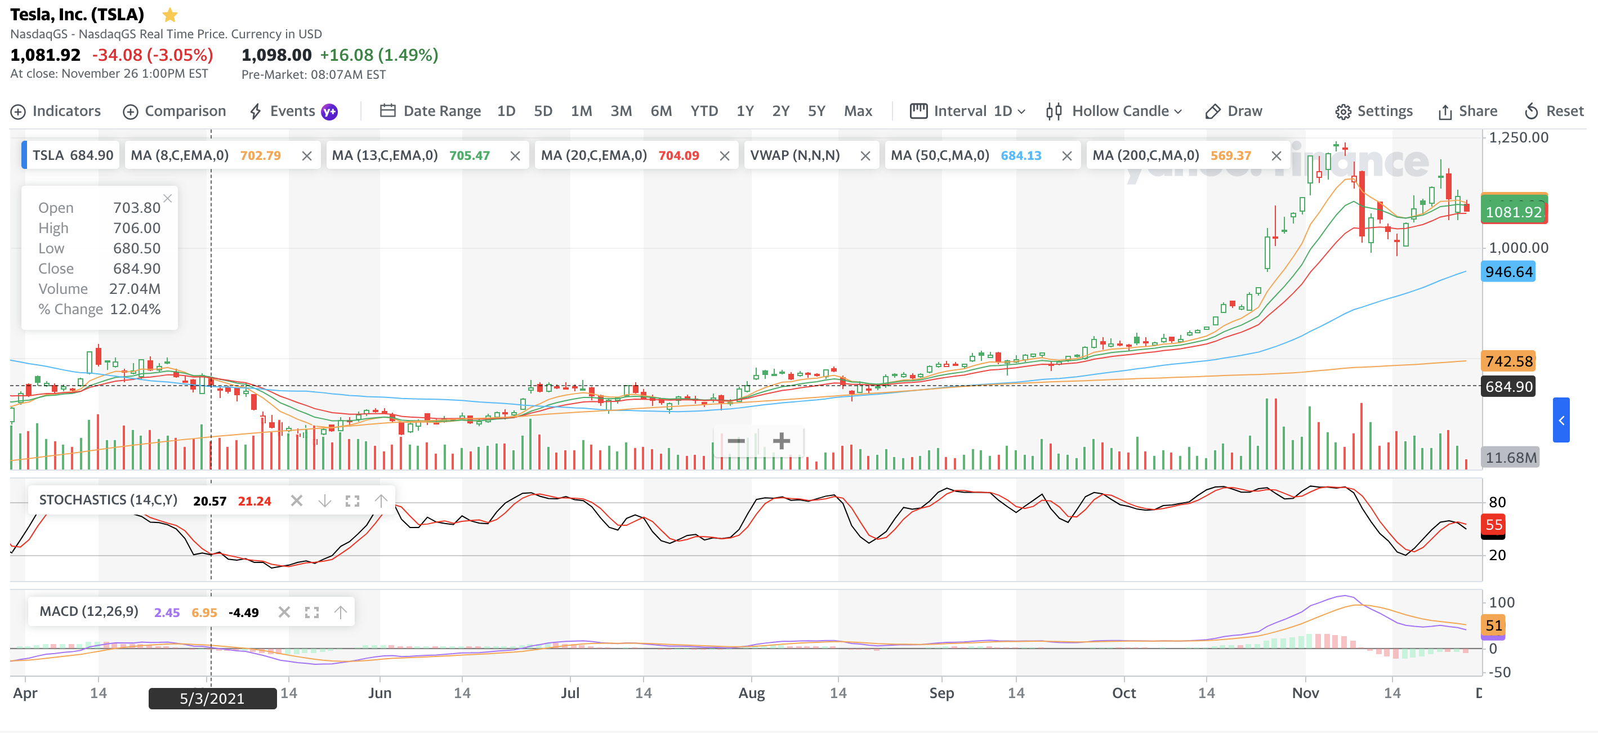This screenshot has width=1598, height=733.
Task: Move the Stochastics panel down
Action: pos(324,500)
